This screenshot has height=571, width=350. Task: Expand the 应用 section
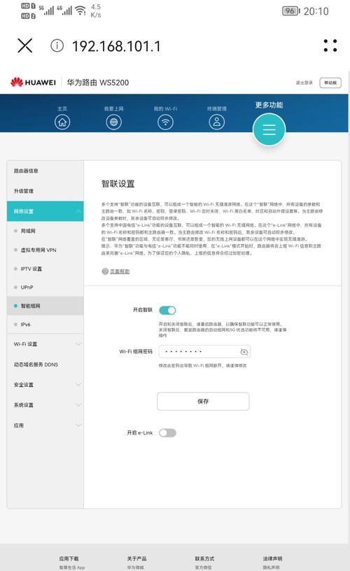[x=45, y=425]
